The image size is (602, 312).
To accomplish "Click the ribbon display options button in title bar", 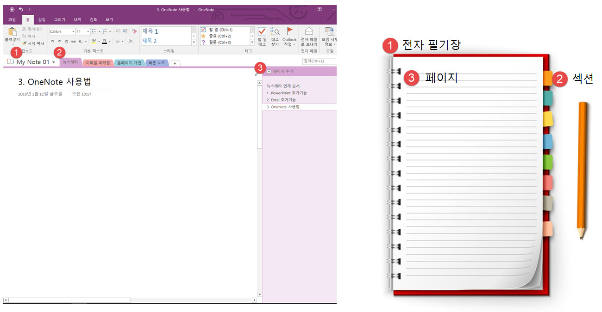I will click(x=320, y=9).
